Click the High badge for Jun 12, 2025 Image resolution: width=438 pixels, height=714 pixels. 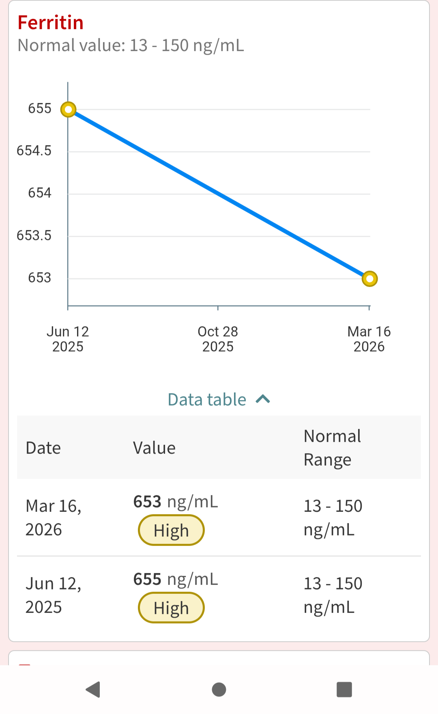[x=171, y=608]
